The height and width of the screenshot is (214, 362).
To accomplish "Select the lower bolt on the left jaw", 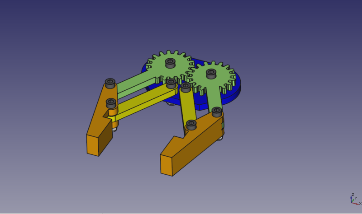I will (x=111, y=104).
